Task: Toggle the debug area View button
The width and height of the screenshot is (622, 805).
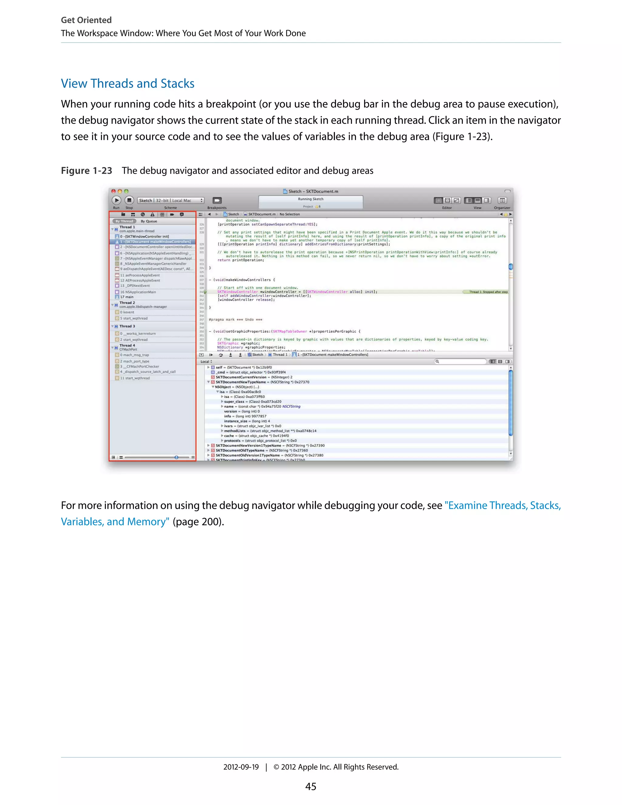Action: [x=477, y=200]
